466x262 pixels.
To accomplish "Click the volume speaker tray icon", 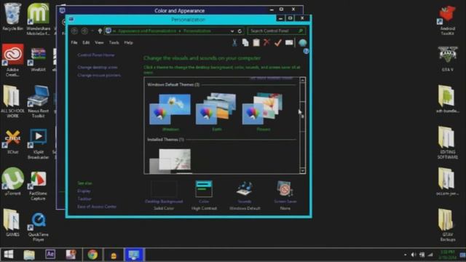I will click(x=414, y=255).
